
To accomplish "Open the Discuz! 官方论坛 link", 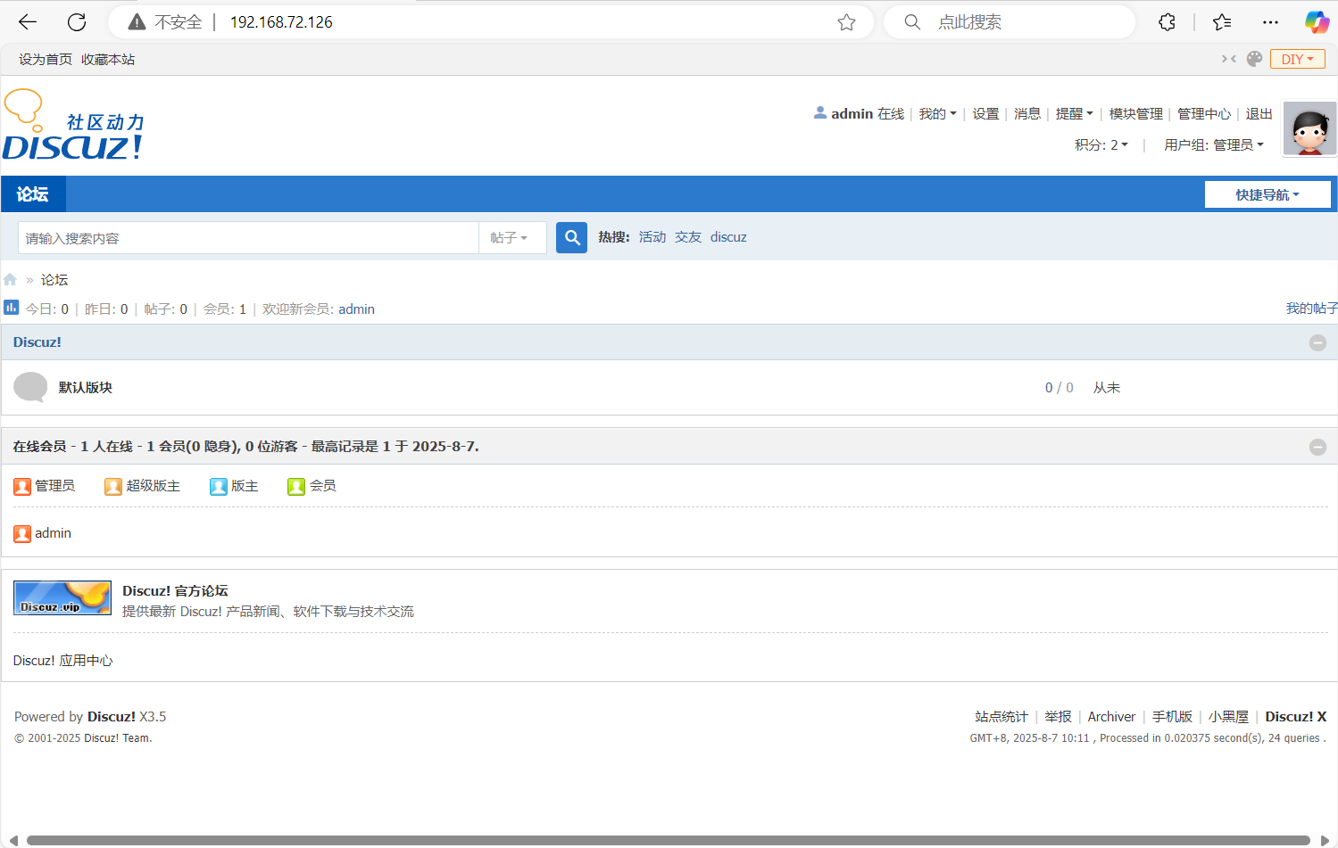I will 175,590.
